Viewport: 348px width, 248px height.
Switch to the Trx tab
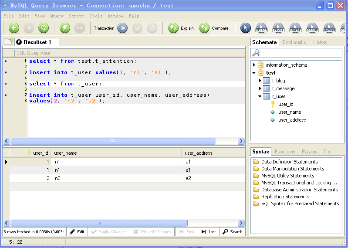[327, 152]
